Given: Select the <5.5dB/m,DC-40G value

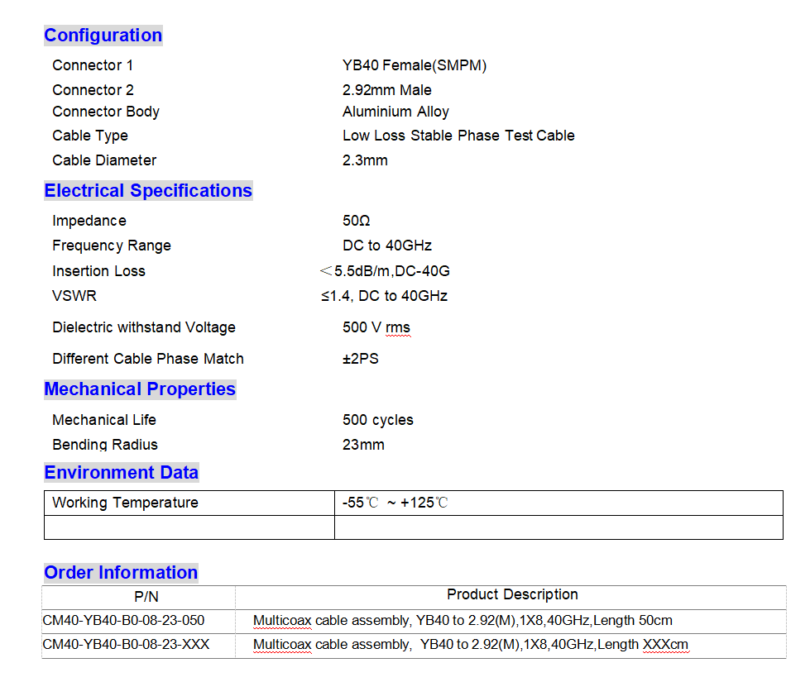Looking at the screenshot, I should pos(385,271).
